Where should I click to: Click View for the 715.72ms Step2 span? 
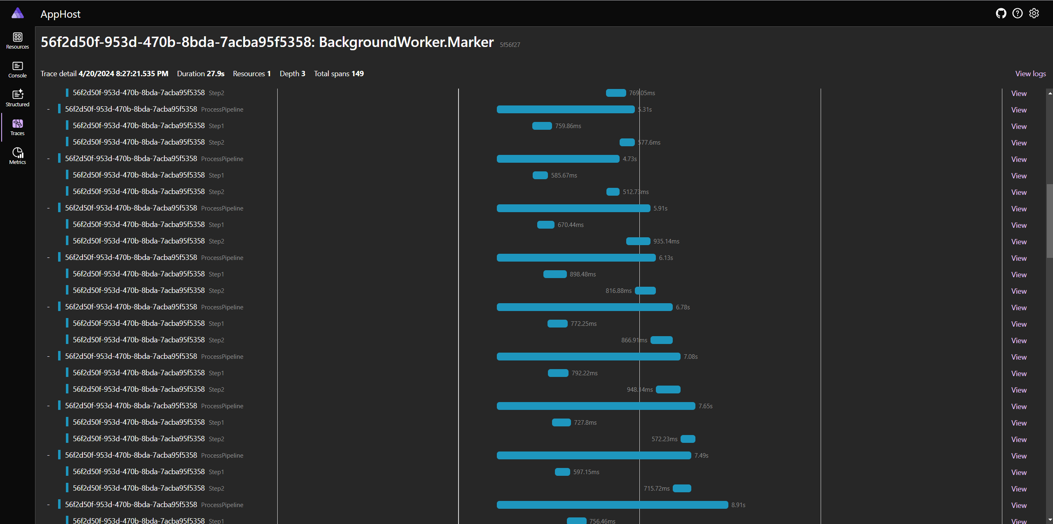tap(1019, 489)
